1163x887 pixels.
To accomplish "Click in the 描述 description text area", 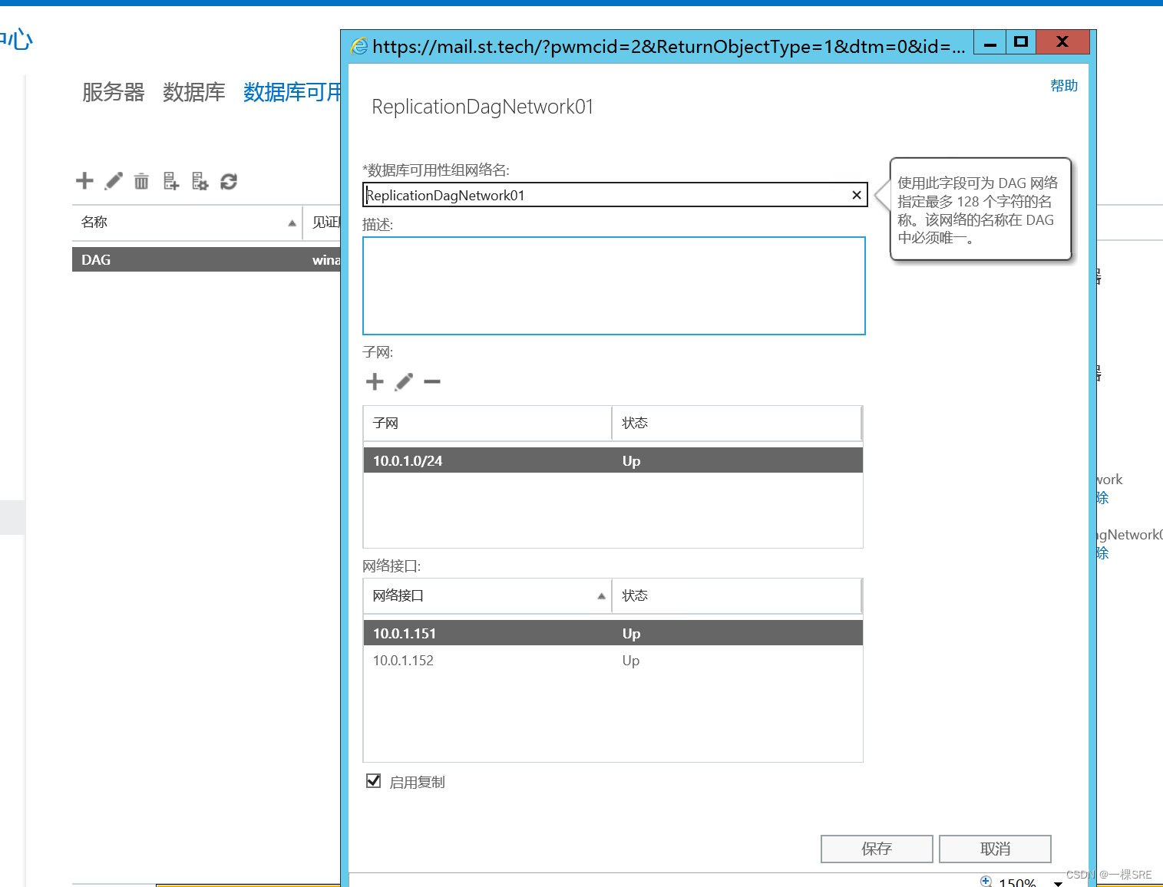I will (614, 286).
